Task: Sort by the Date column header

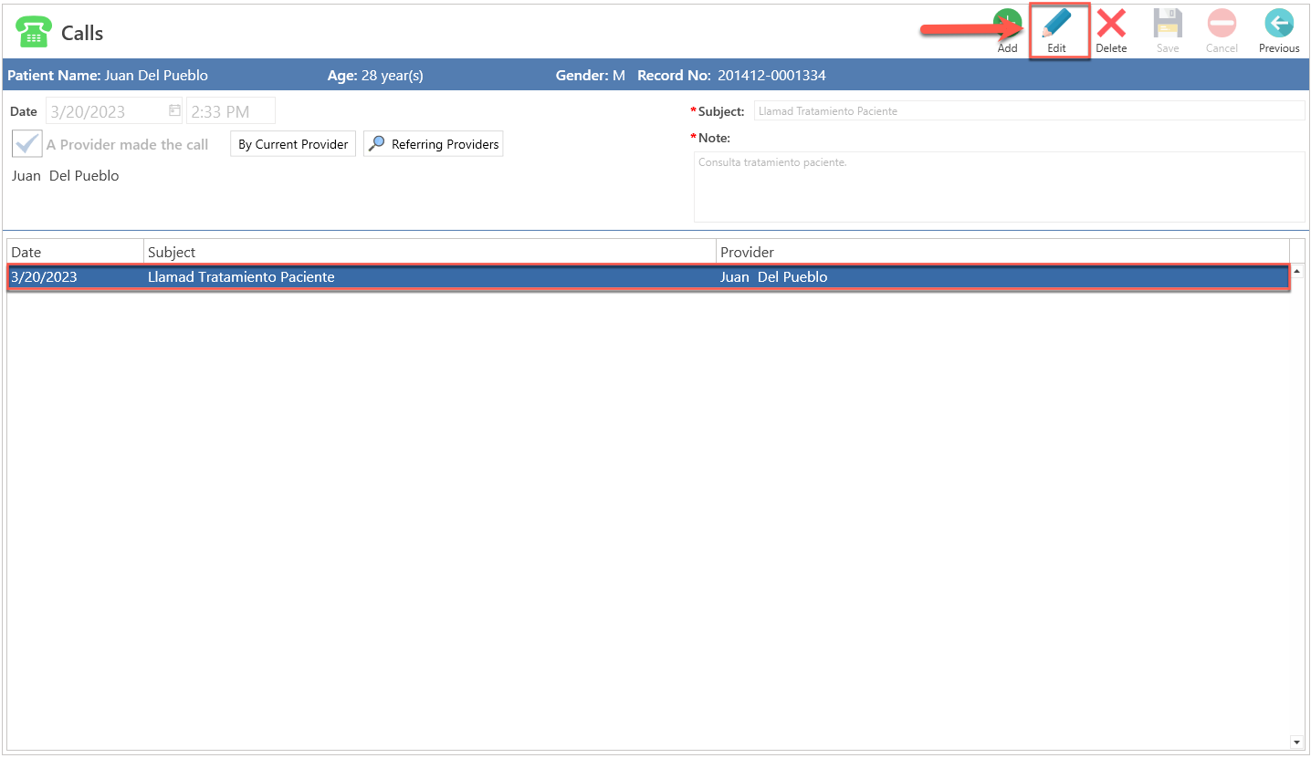Action: [76, 252]
